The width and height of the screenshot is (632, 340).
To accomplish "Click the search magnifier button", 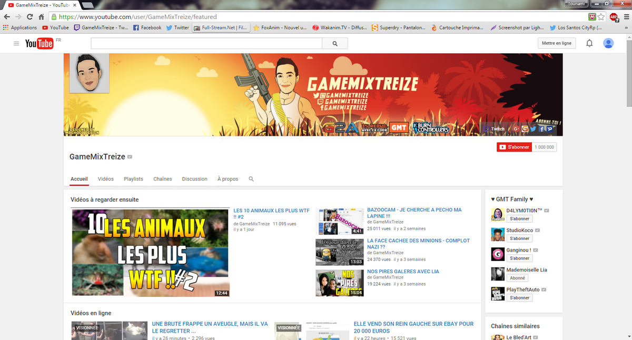I will 336,43.
